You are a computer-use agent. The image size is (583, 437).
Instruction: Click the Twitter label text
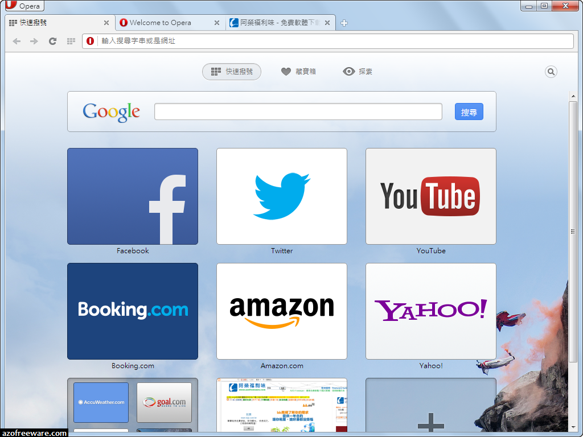pyautogui.click(x=282, y=251)
